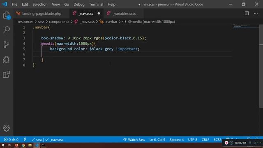263x148 pixels.
Task: Open the File menu
Action: 14,5
